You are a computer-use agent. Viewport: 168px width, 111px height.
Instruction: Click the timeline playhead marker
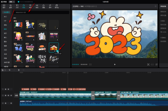coord(68,73)
